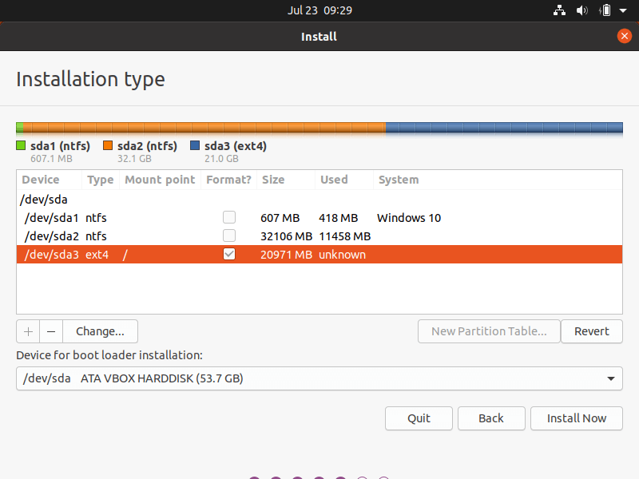Click the clock showing Jul 23 09:29

click(x=319, y=10)
